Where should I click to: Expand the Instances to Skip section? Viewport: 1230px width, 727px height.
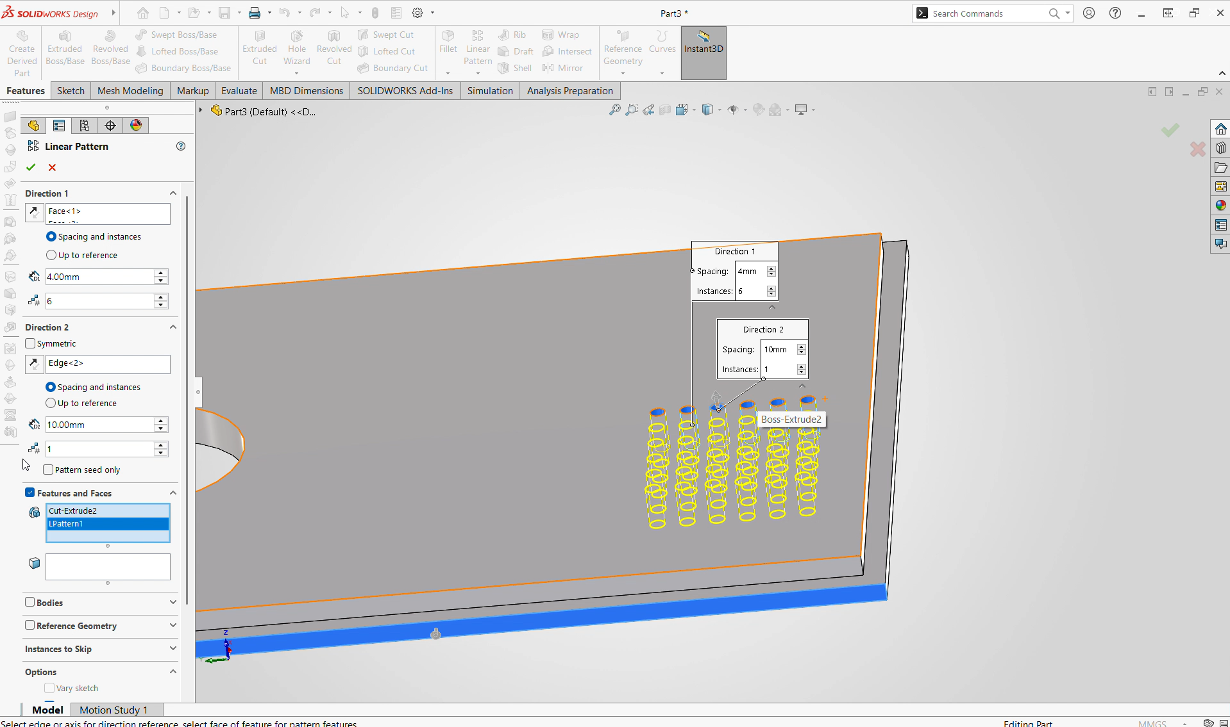[x=100, y=649]
